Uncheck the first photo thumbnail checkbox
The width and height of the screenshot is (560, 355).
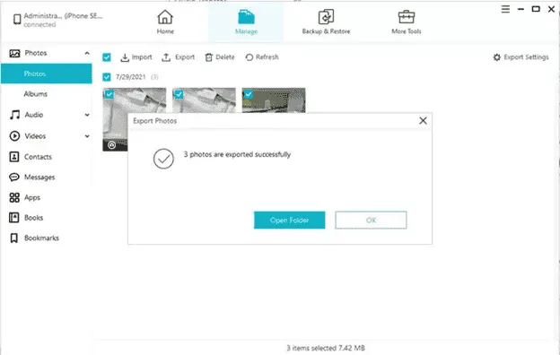point(109,94)
